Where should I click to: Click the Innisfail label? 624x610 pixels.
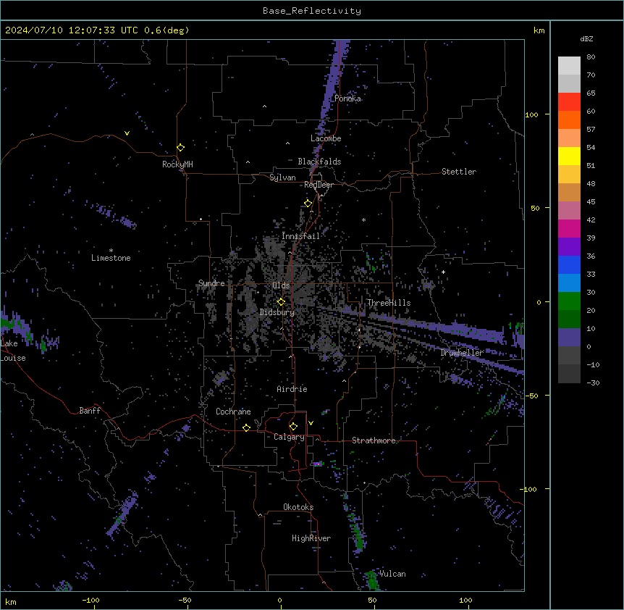coord(300,236)
